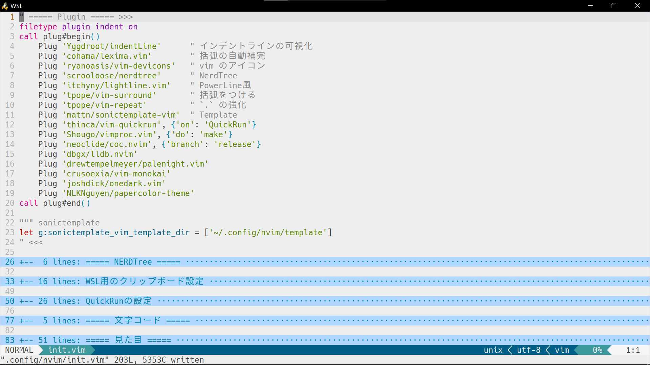Click the 0% scroll percentage indicator
This screenshot has width=650, height=365.
point(597,350)
